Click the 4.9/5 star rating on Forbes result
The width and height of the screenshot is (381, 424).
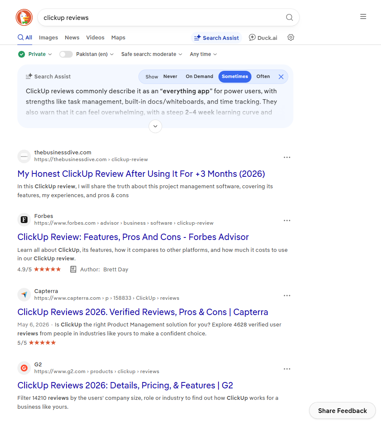39,269
